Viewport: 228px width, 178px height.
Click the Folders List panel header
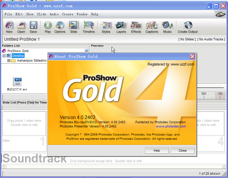pyautogui.click(x=45, y=46)
